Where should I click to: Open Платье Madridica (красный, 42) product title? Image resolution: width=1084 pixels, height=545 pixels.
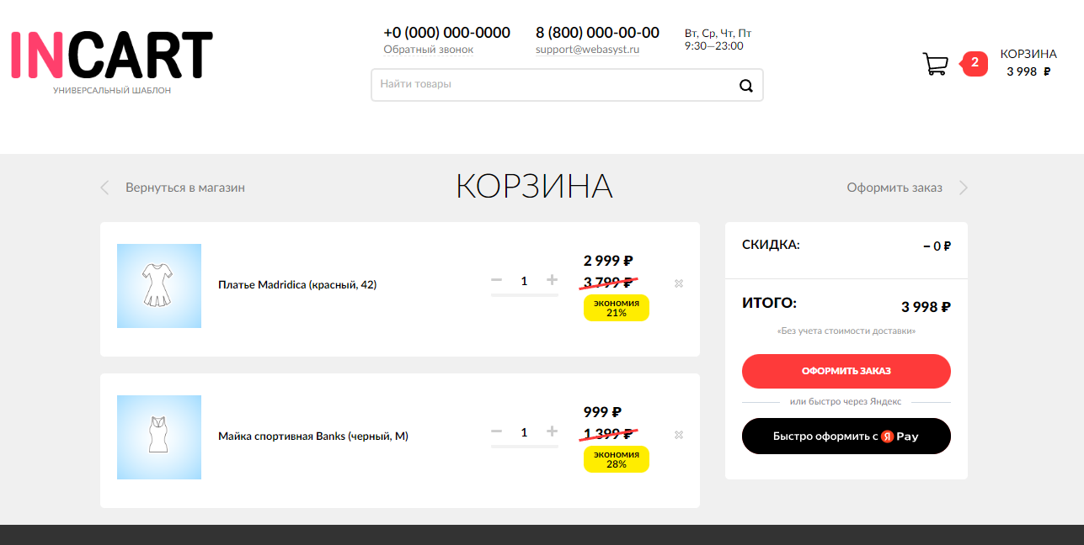click(297, 285)
